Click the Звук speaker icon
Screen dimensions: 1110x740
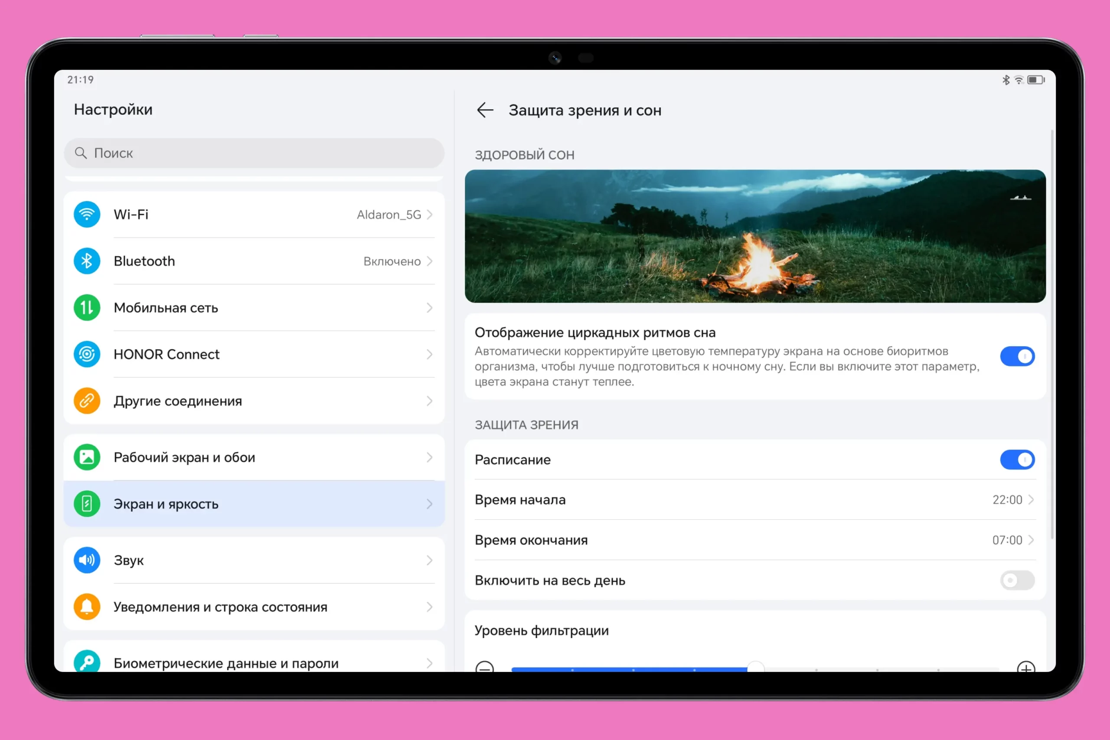87,560
